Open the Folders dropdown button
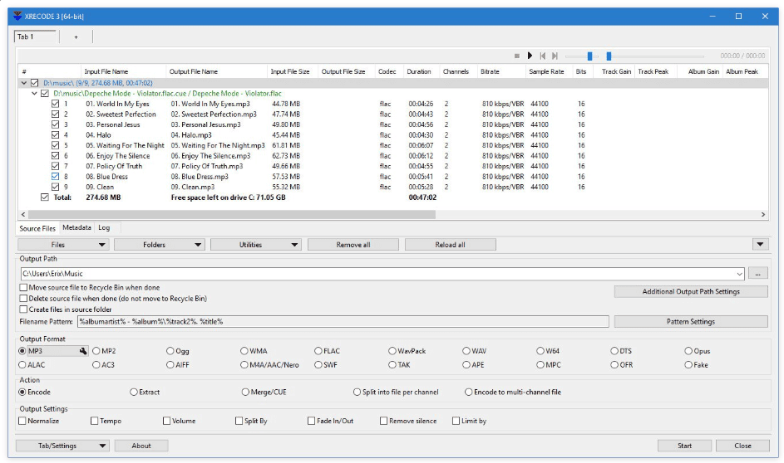 click(160, 245)
